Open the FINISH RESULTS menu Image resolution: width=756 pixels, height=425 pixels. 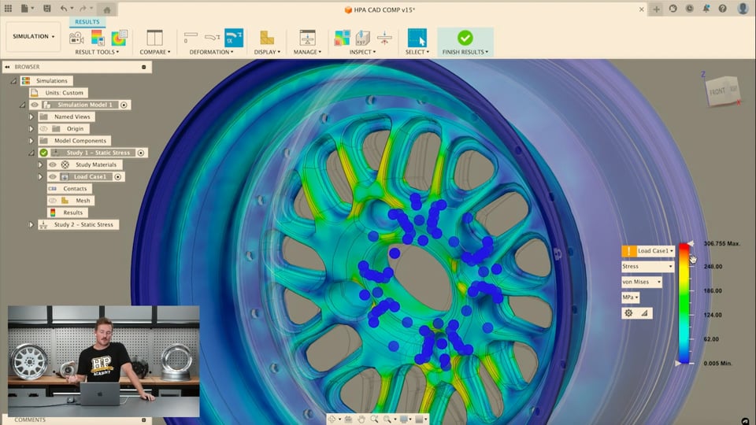[465, 52]
